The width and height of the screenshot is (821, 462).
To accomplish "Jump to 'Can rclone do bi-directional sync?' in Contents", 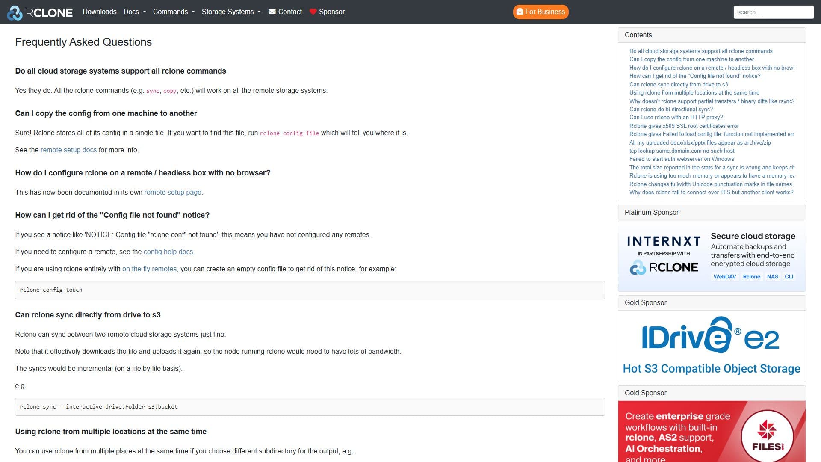I will pyautogui.click(x=671, y=110).
